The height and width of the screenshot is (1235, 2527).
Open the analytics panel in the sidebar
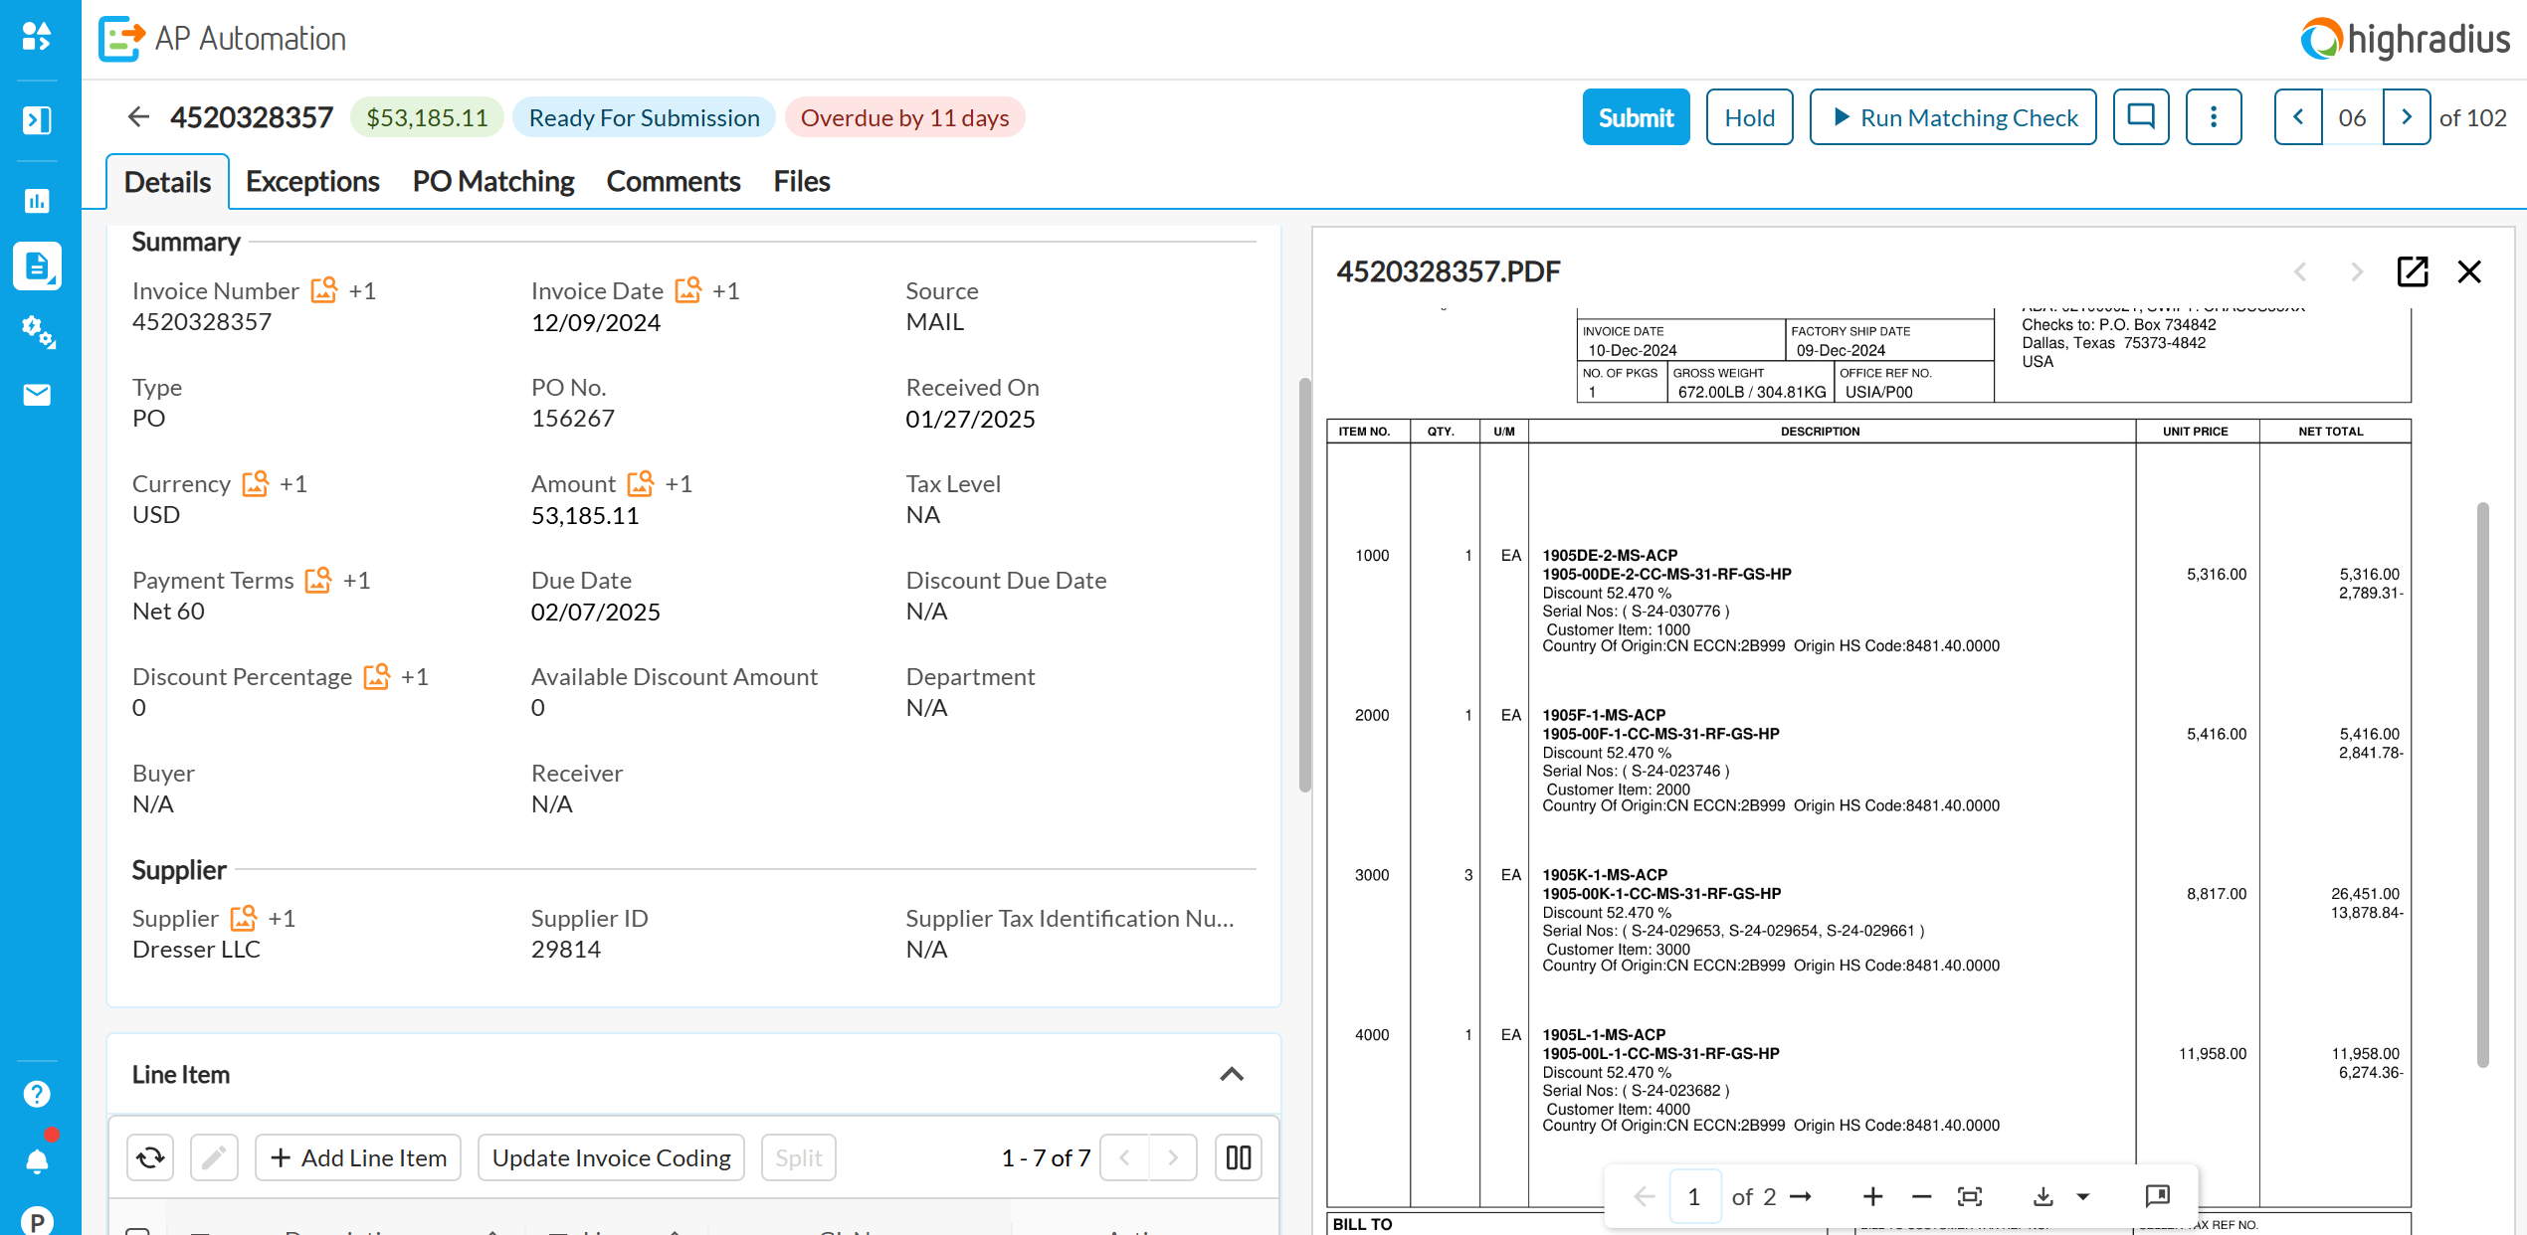[x=38, y=201]
